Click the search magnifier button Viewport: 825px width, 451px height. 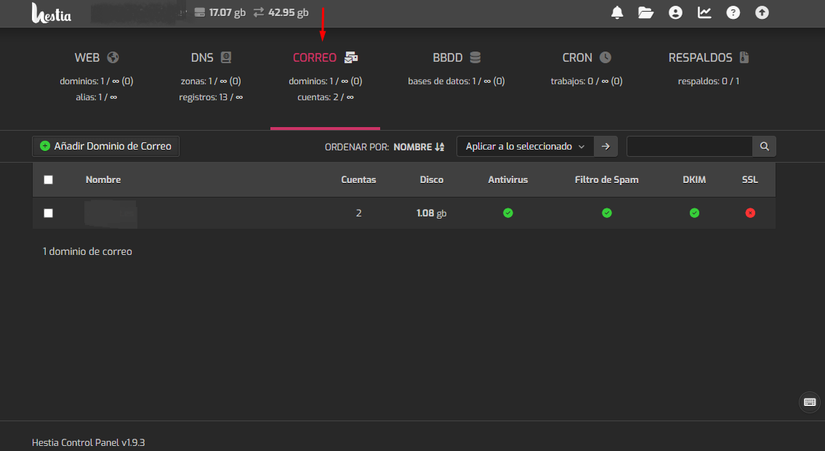[x=764, y=147]
